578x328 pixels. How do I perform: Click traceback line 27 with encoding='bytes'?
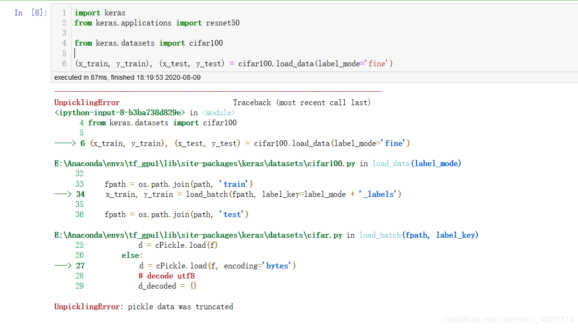pos(217,266)
